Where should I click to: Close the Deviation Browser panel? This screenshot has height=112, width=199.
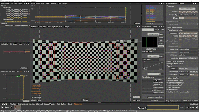29,71
